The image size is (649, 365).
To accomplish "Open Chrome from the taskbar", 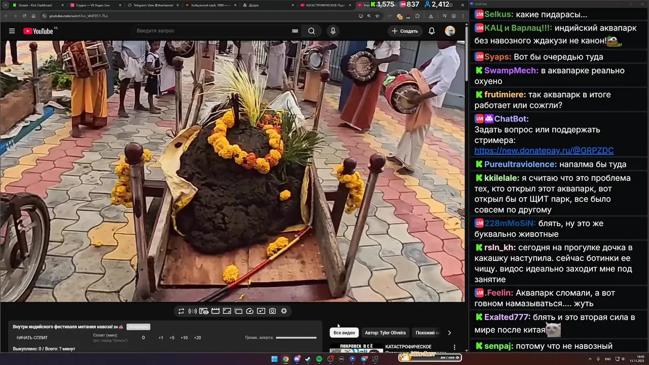I will tap(285, 359).
